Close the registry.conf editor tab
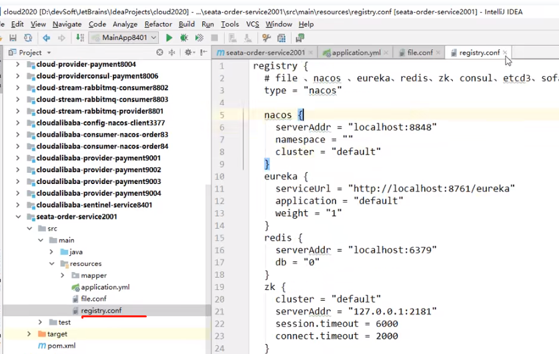This screenshot has height=354, width=559. [x=505, y=53]
